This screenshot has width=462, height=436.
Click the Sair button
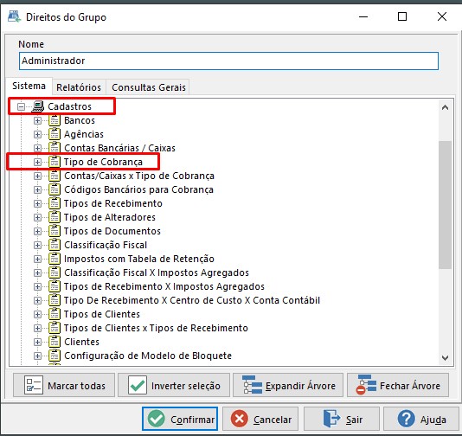(342, 419)
